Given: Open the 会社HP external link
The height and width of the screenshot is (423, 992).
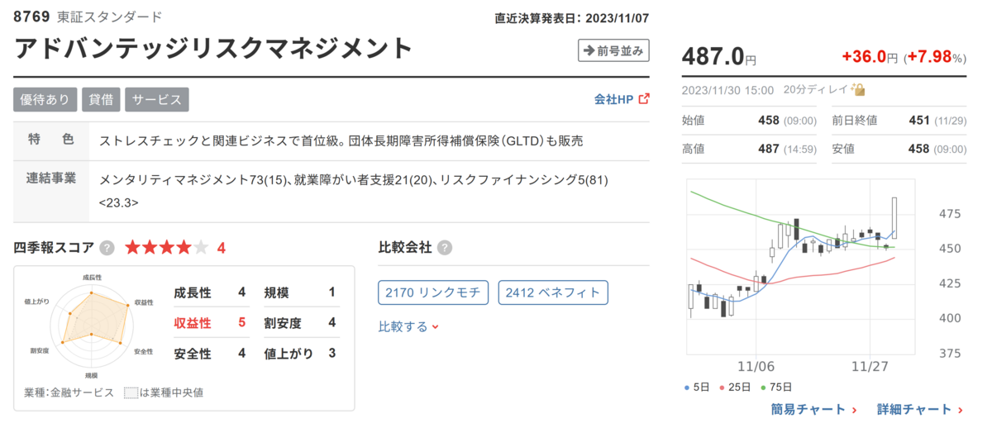Looking at the screenshot, I should [622, 99].
